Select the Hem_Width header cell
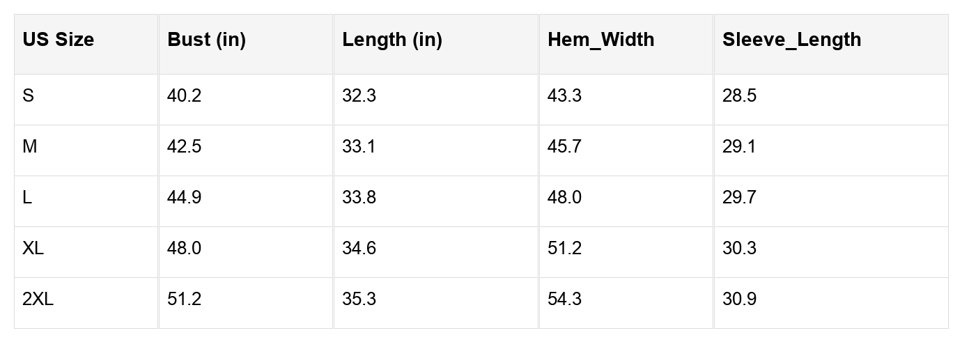The image size is (962, 342). tap(600, 40)
